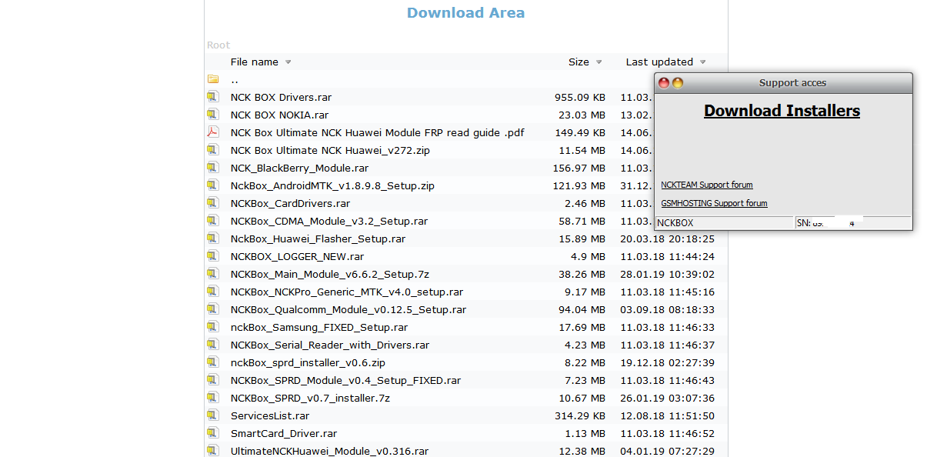Click archive icon beside NCKBox_SPRD_Module_v0.4_Setup_FIXED.rar

click(213, 380)
